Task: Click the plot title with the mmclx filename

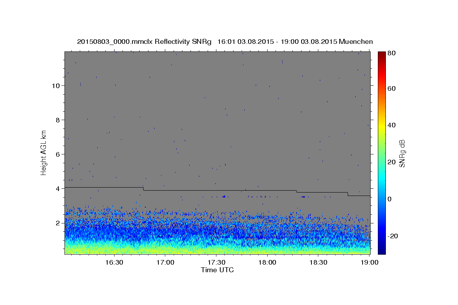Action: click(x=225, y=42)
